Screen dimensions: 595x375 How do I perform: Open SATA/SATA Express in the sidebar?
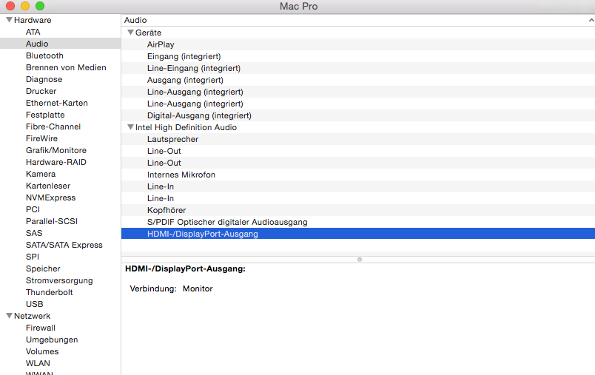point(64,245)
